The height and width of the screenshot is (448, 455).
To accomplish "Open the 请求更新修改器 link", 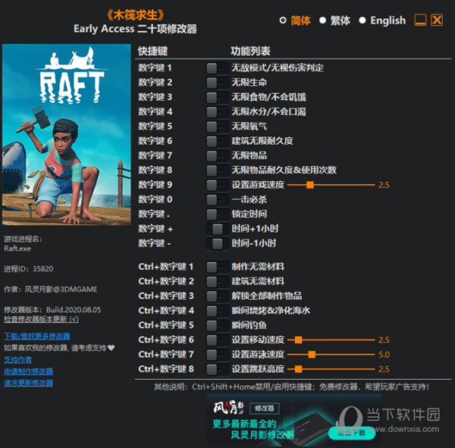I will pos(28,383).
